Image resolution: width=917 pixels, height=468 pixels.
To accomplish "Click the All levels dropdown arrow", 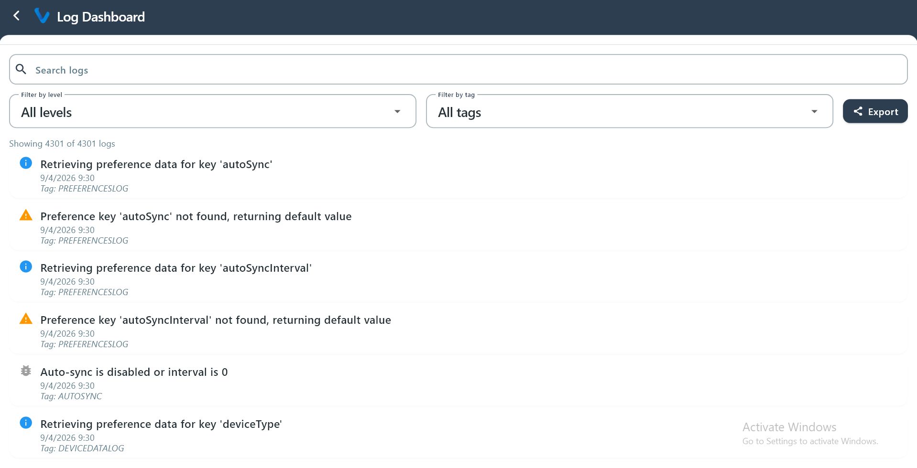I will [x=397, y=112].
